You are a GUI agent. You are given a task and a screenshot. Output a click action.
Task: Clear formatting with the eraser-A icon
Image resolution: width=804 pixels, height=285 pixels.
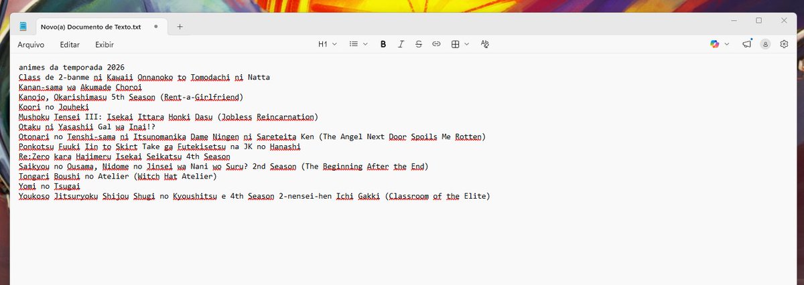(486, 44)
